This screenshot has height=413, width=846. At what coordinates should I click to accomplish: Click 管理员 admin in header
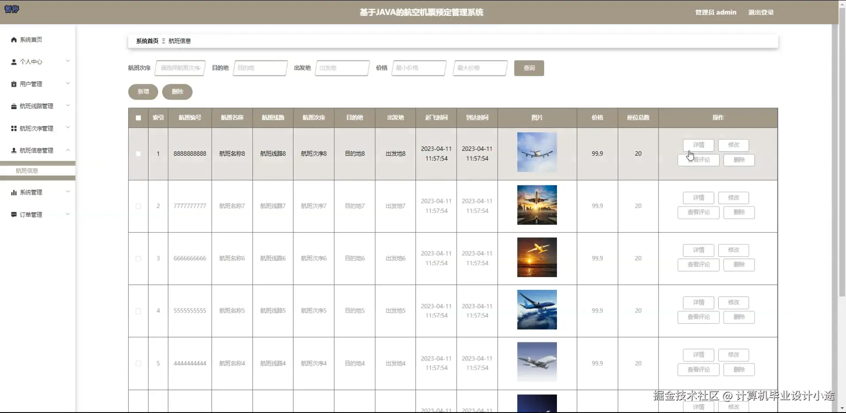click(716, 12)
